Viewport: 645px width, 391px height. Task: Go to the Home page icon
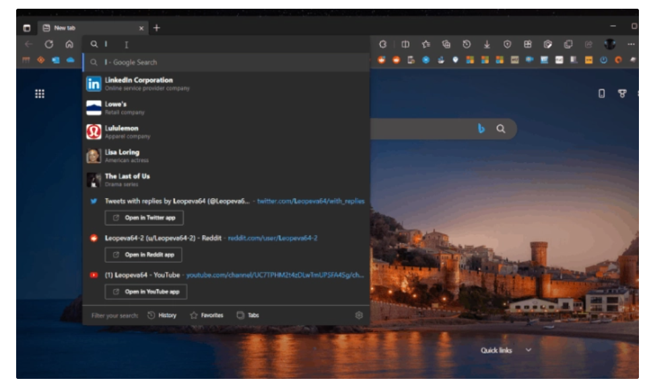pyautogui.click(x=69, y=44)
